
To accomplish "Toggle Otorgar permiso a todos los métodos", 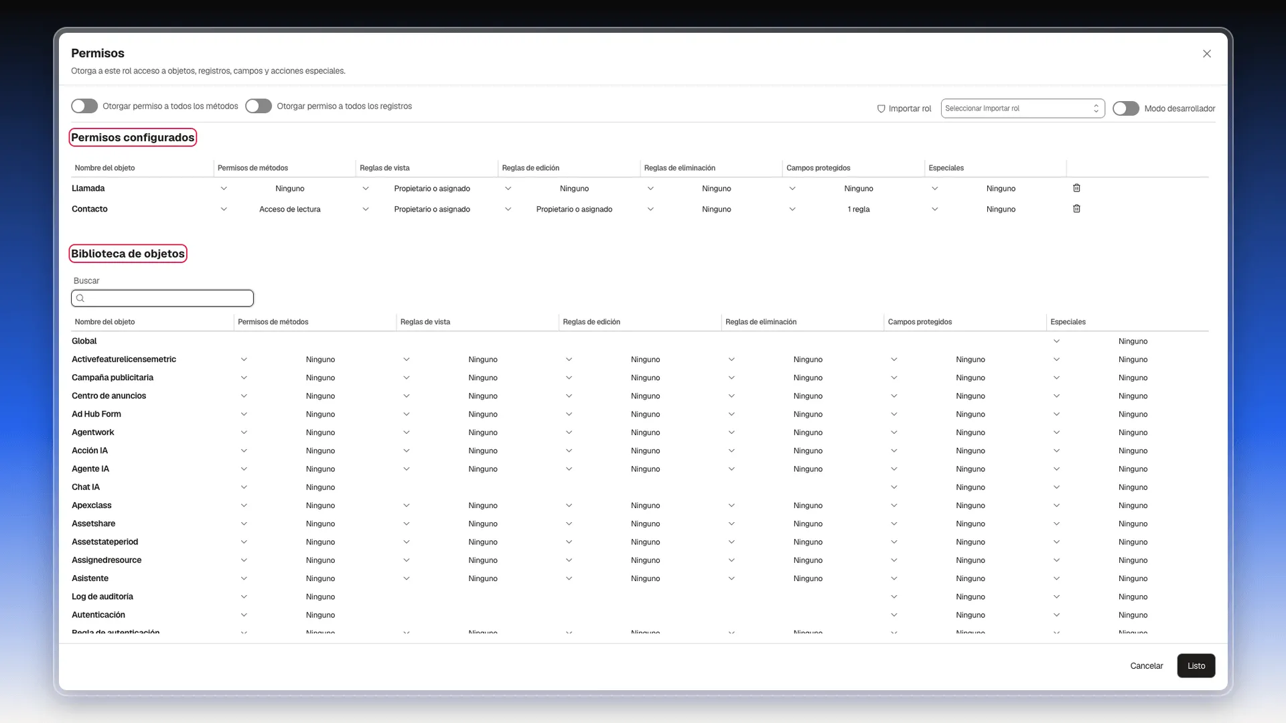I will [84, 106].
